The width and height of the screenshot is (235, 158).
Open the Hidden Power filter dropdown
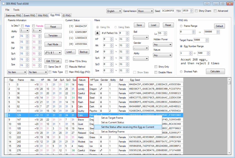[x=162, y=44]
